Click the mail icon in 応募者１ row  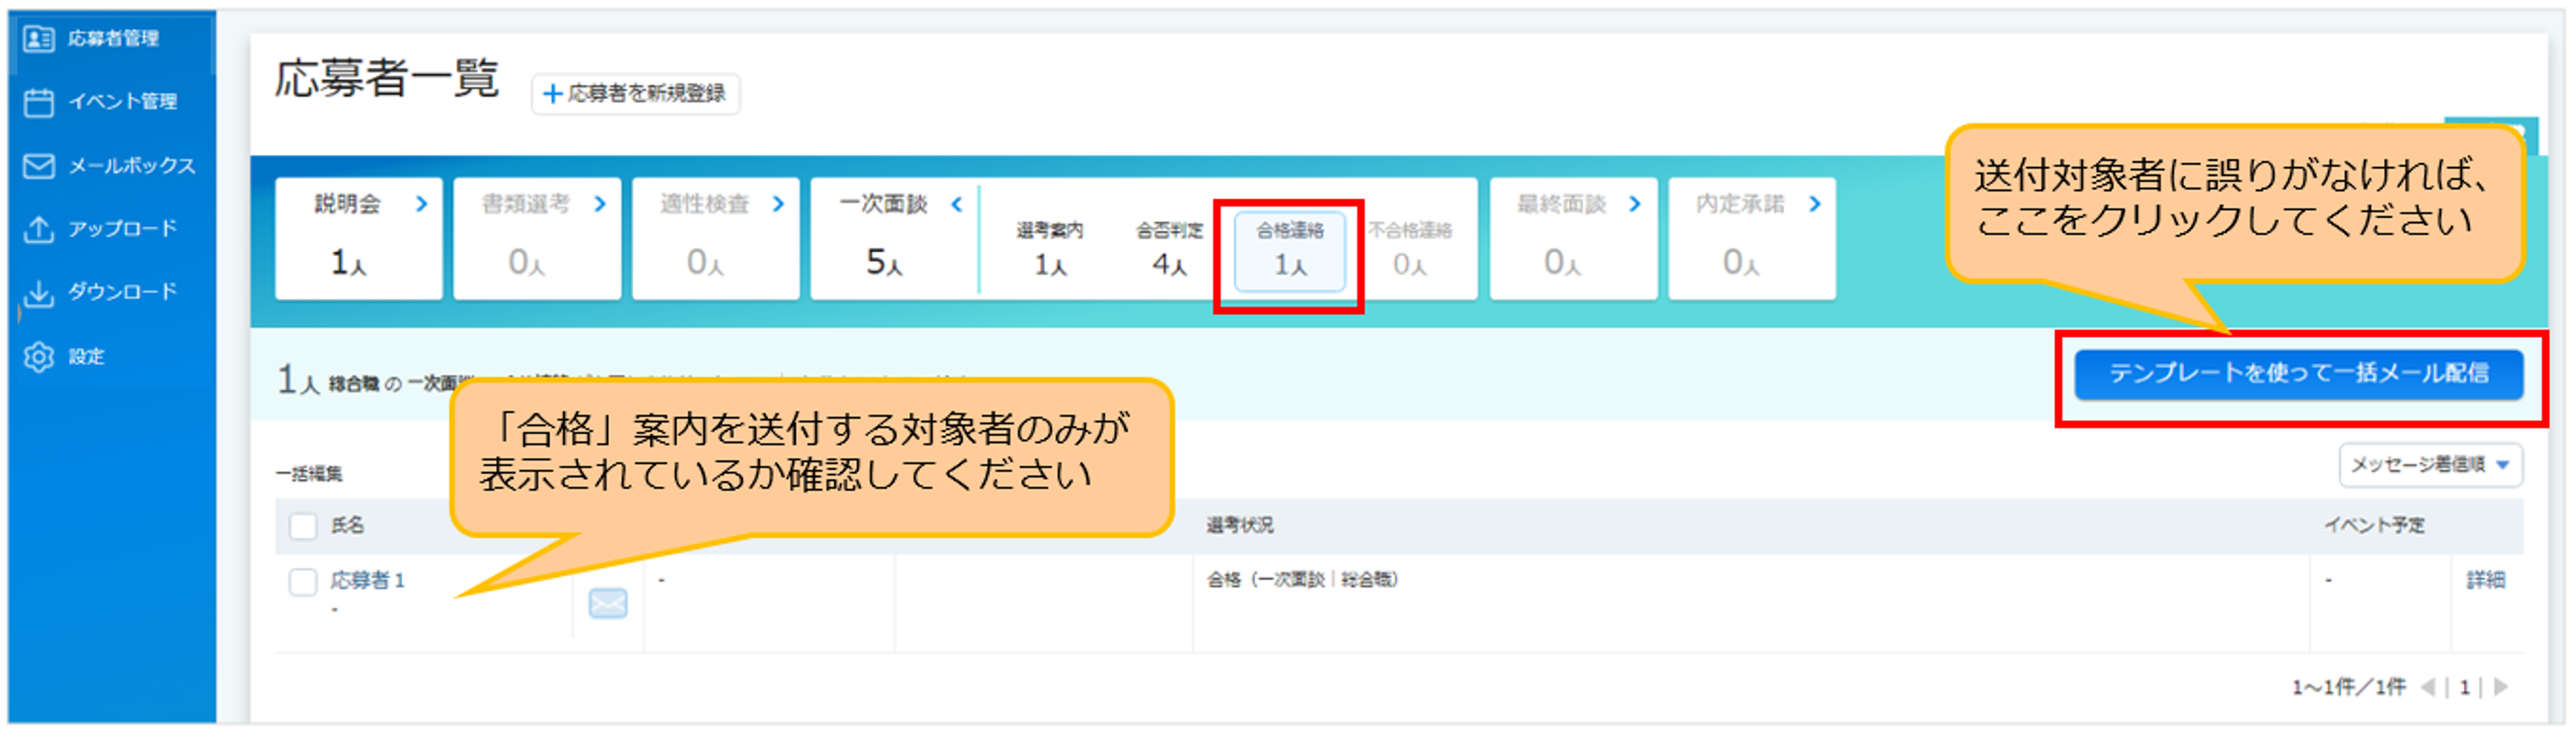pos(608,604)
